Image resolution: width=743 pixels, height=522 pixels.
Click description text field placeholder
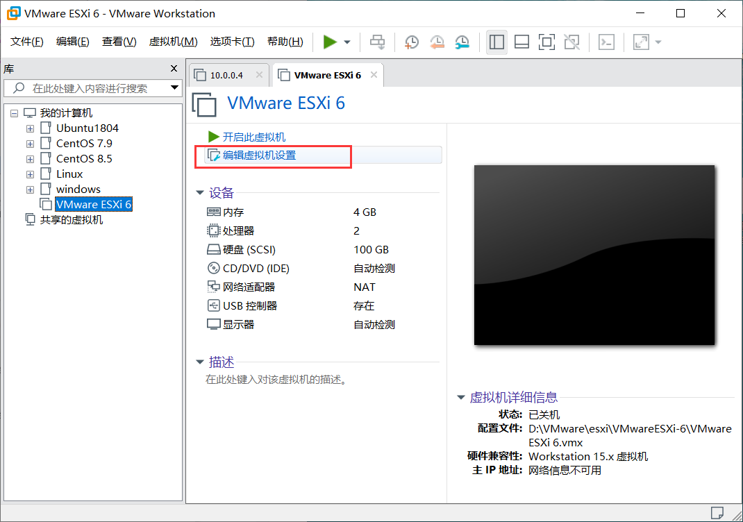[277, 380]
